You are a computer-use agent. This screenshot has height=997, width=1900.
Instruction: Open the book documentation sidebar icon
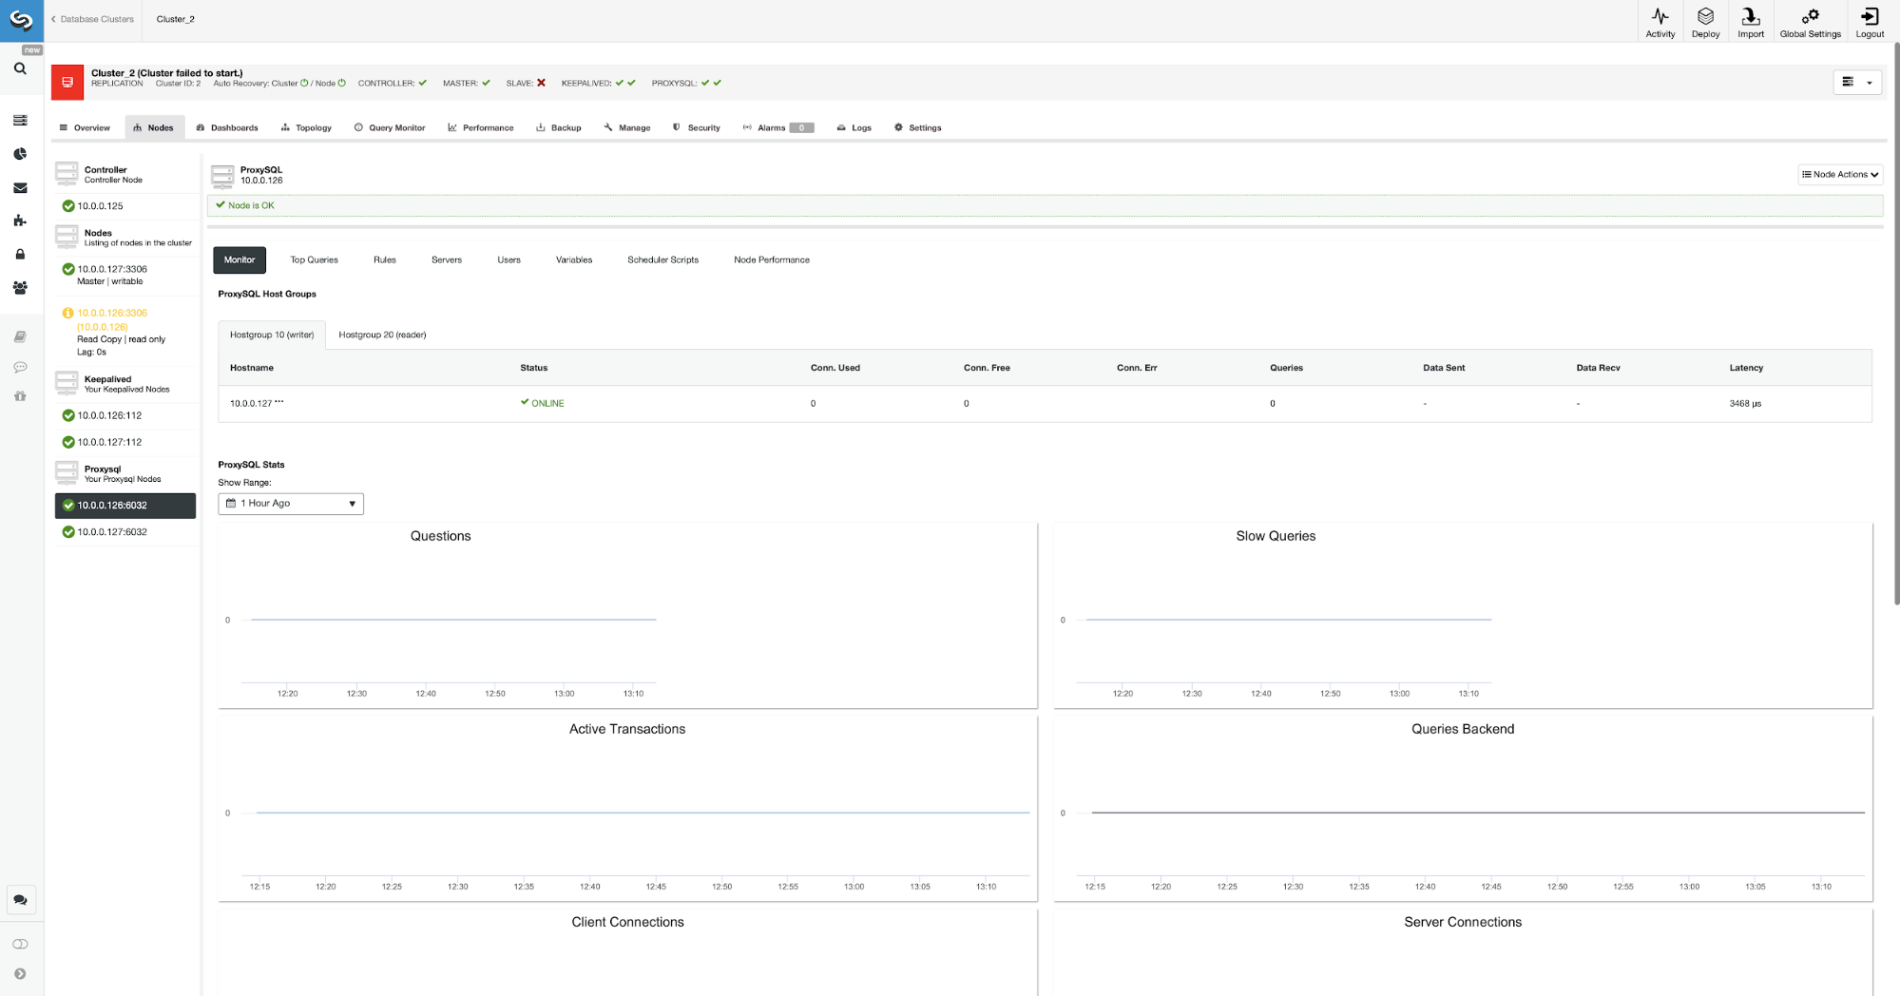click(20, 336)
